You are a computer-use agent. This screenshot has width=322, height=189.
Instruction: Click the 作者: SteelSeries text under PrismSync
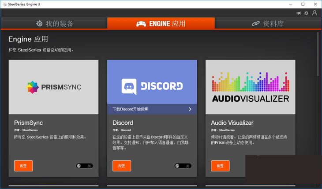pos(26,130)
